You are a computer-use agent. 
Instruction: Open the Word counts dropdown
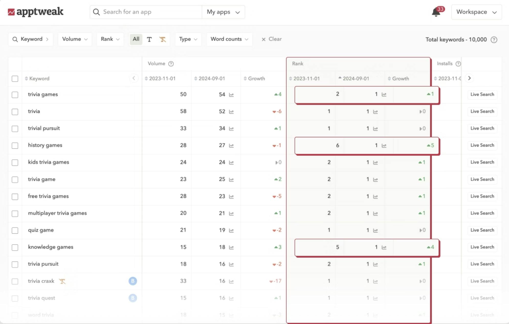click(229, 39)
